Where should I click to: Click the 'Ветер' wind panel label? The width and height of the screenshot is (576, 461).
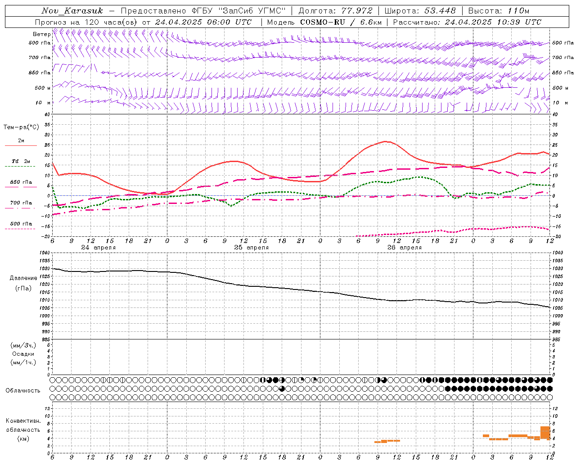[41, 34]
